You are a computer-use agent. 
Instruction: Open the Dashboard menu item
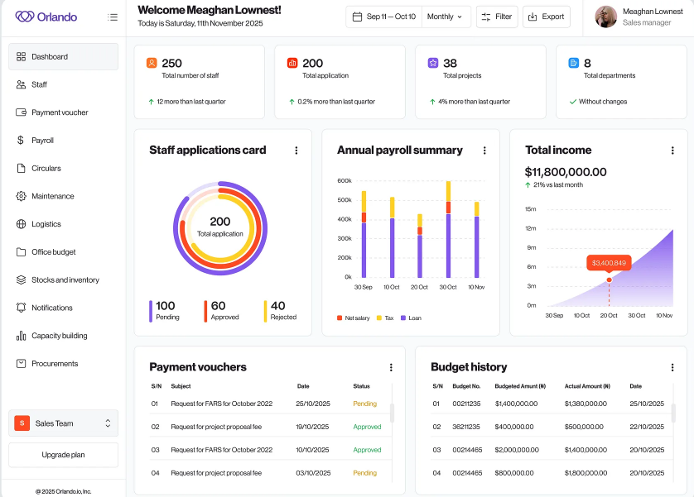pyautogui.click(x=63, y=56)
